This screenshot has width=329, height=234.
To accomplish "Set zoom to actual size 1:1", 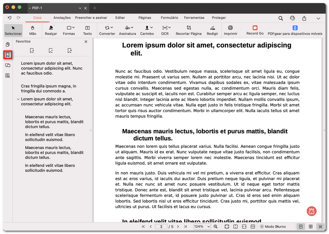I will [x=252, y=227].
